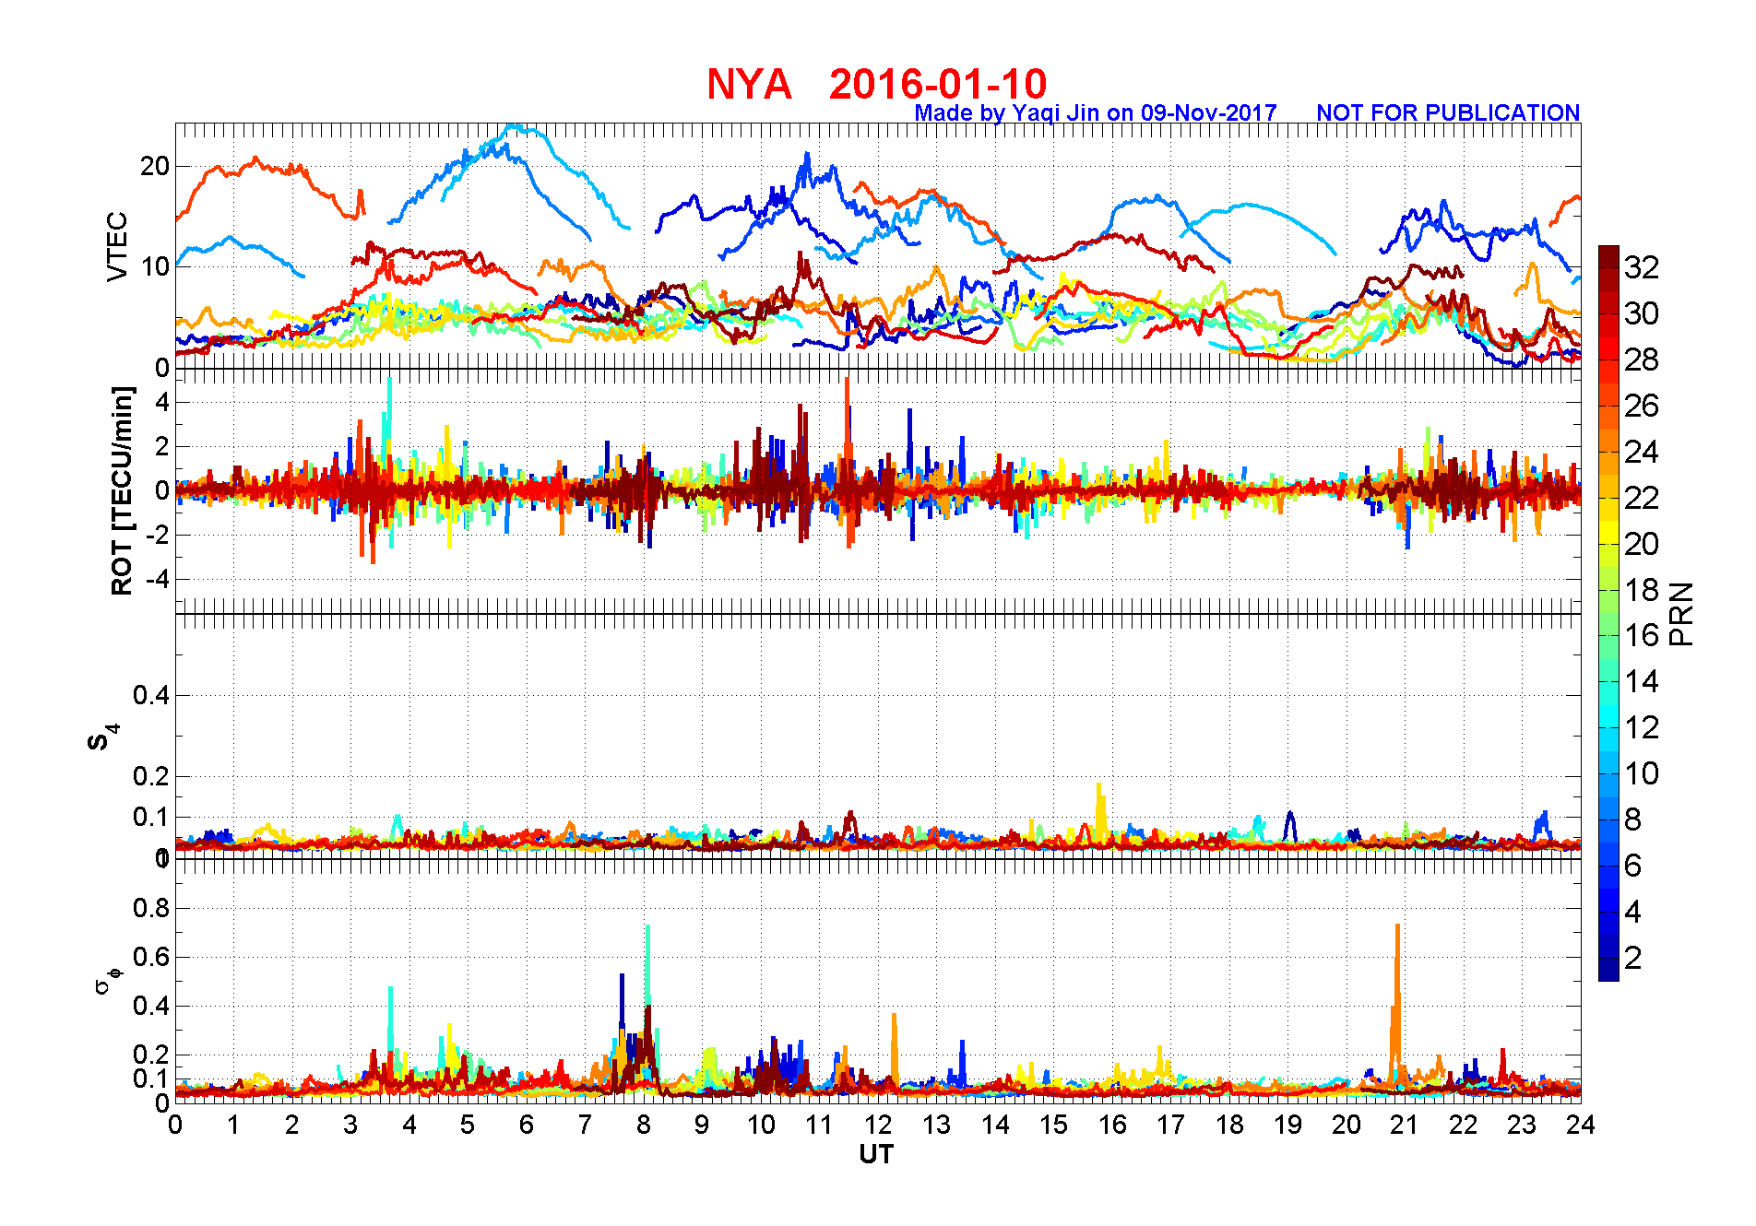
Task: Click the S4 axis tick label '0.2'
Action: [152, 776]
